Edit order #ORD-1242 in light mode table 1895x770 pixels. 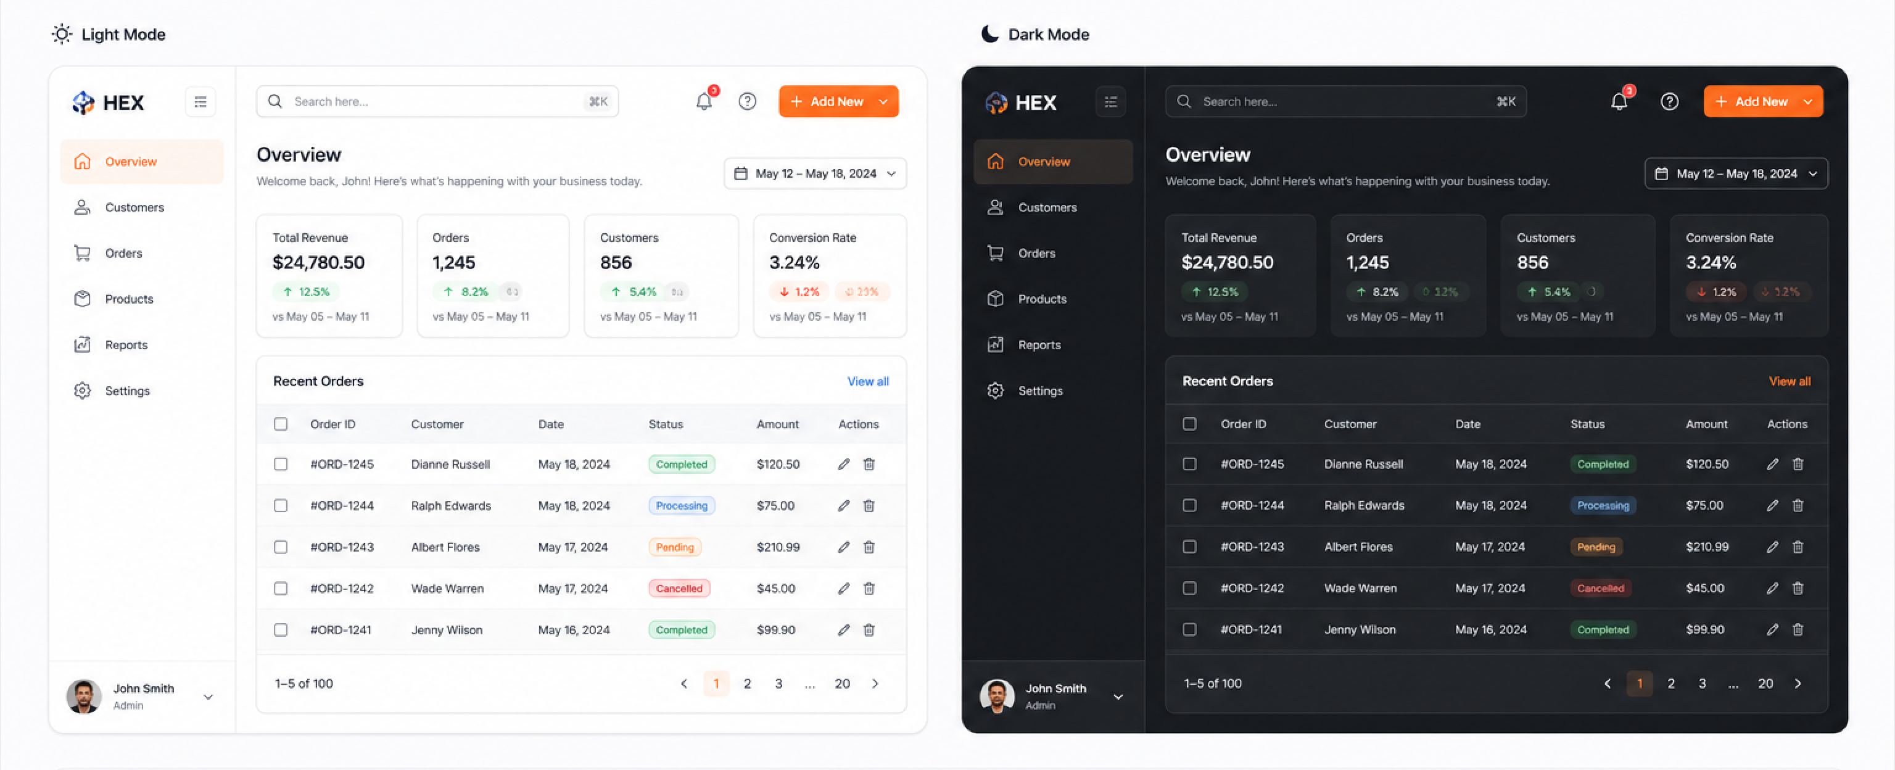(844, 588)
